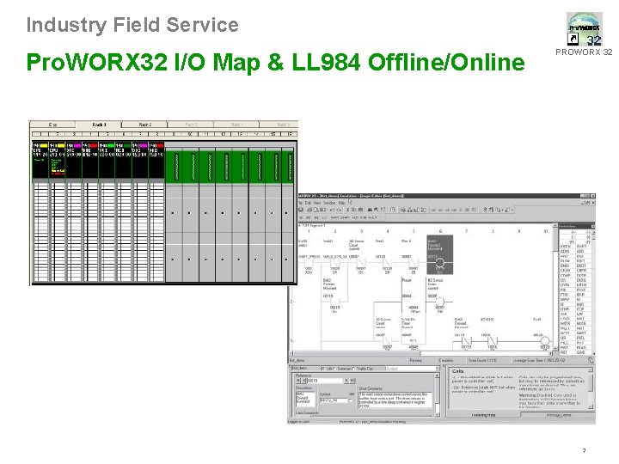Open the View menu in ProWORX window

[317, 203]
